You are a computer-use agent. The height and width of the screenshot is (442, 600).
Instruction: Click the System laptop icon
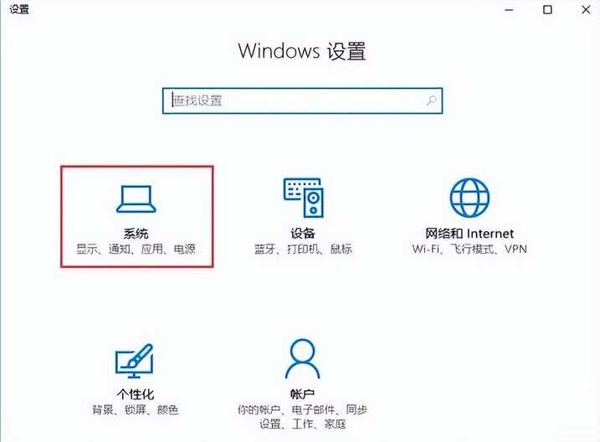click(136, 198)
